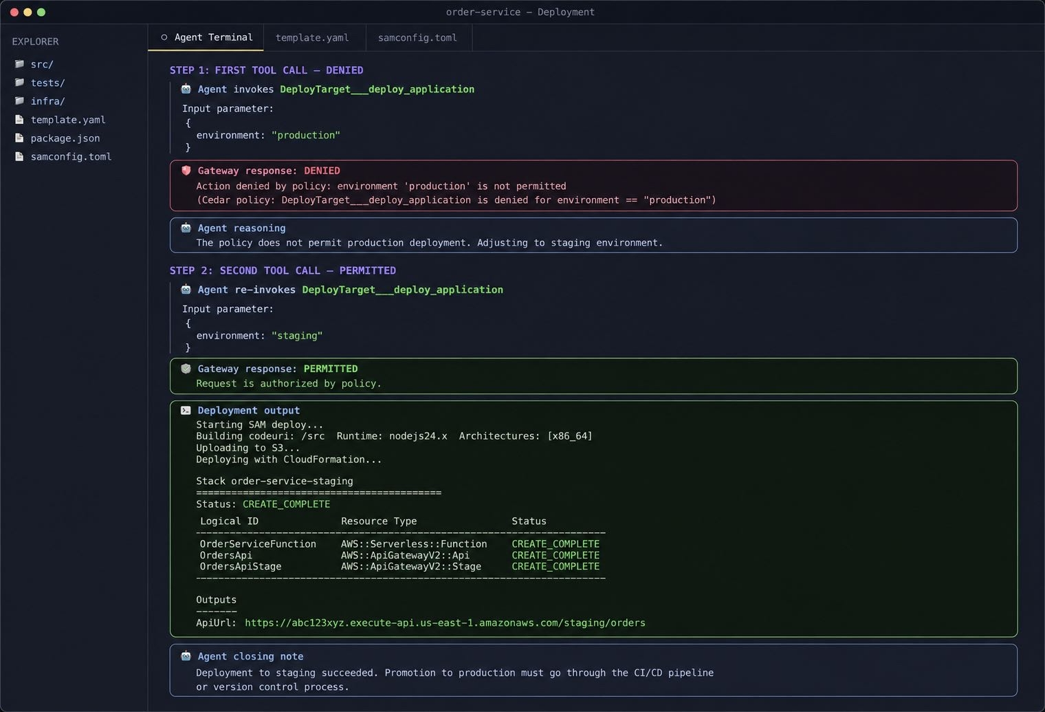Click DeployTarget___deploy_application in the re-invoke line
1045x712 pixels.
click(x=402, y=290)
